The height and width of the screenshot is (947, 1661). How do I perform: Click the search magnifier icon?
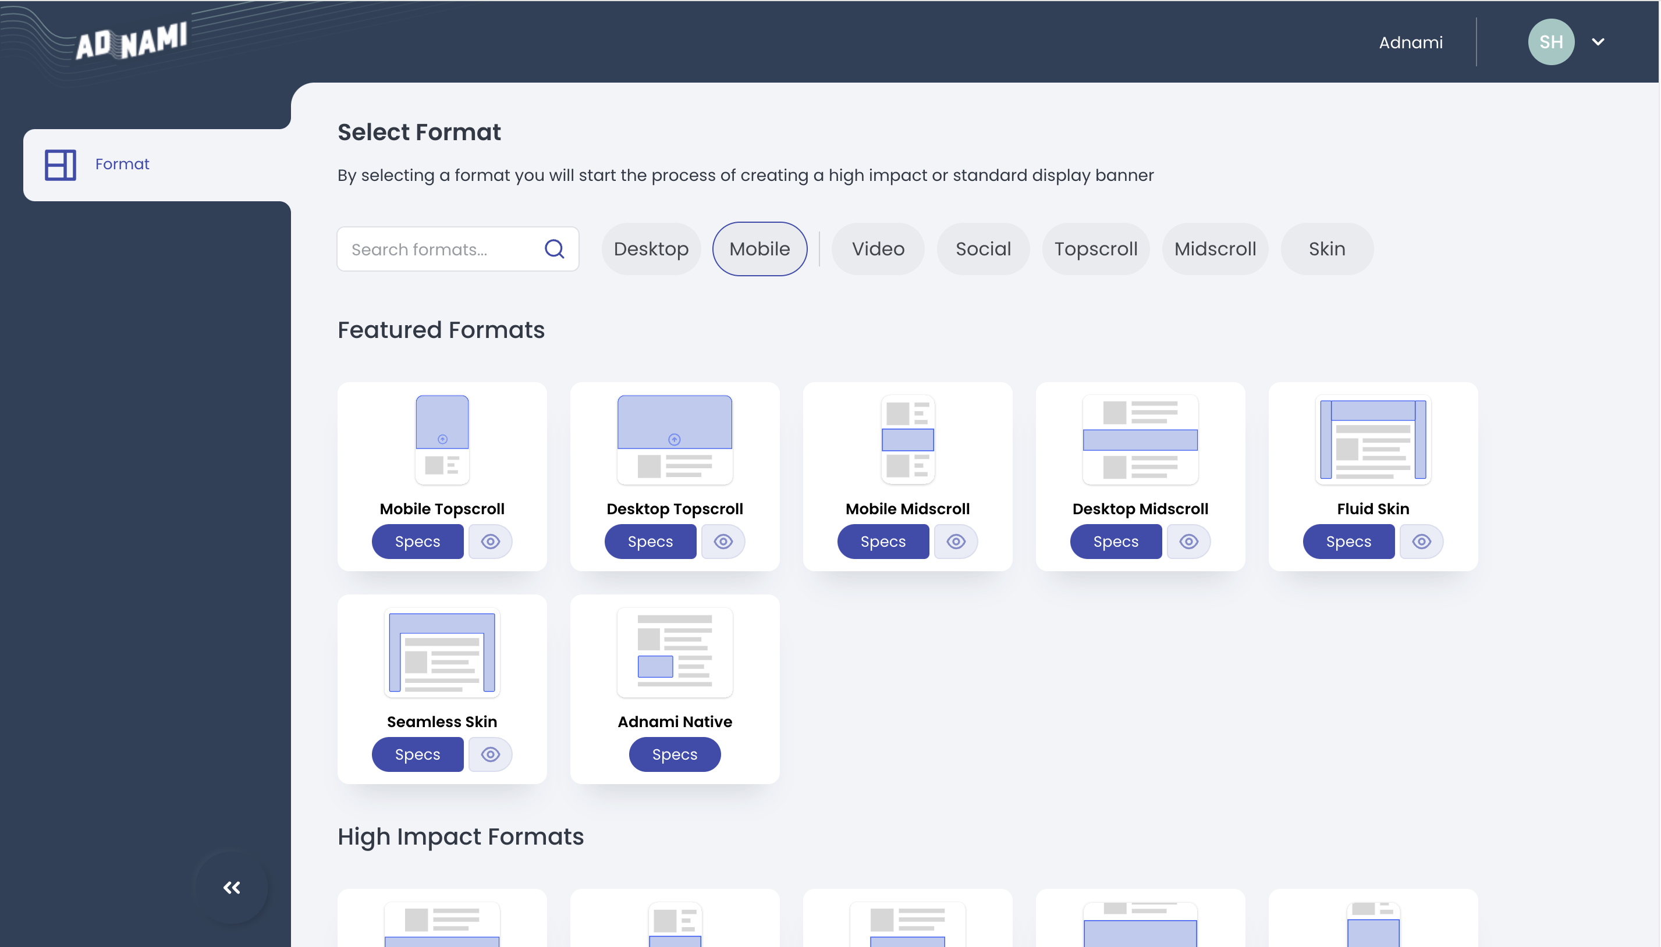point(554,248)
